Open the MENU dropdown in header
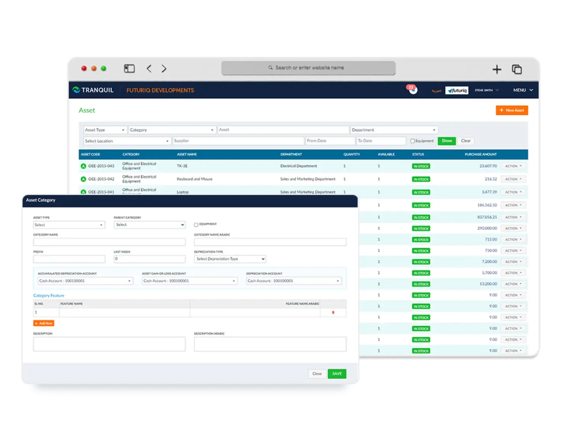This screenshot has height=448, width=562. click(x=523, y=90)
